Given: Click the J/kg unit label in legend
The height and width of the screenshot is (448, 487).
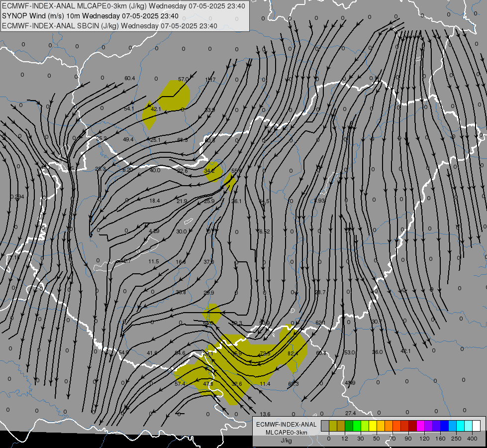Looking at the screenshot, I should tap(287, 441).
